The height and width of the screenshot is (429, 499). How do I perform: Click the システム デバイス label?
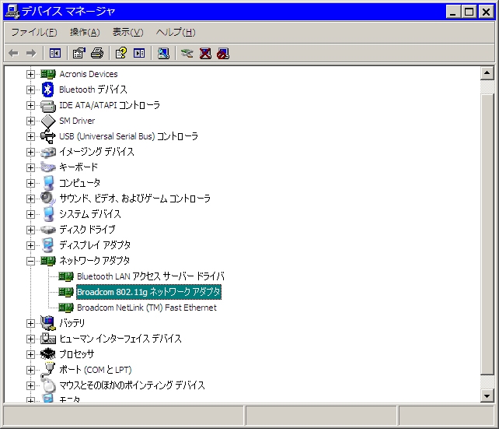pos(90,214)
